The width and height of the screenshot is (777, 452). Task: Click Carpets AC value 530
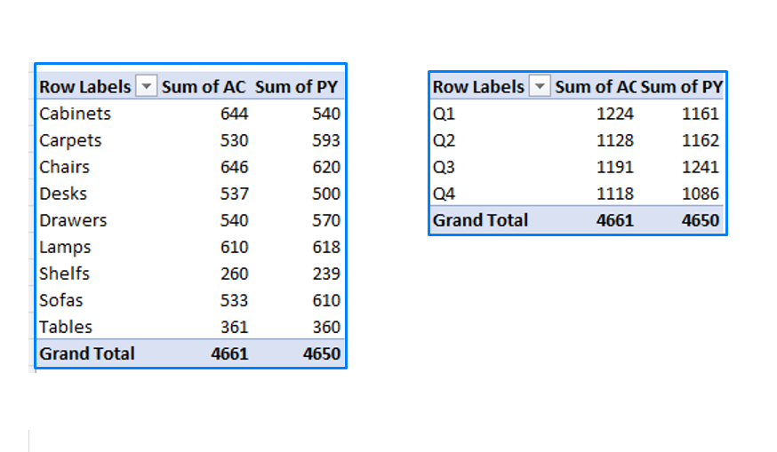234,140
